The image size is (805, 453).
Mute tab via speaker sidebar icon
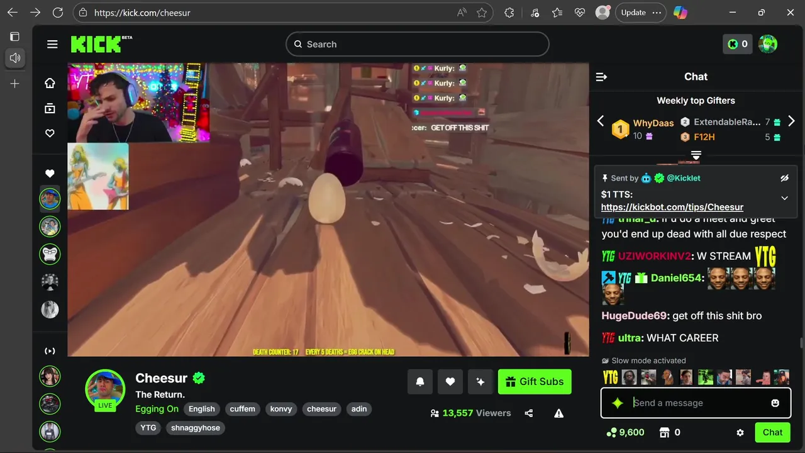tap(15, 58)
